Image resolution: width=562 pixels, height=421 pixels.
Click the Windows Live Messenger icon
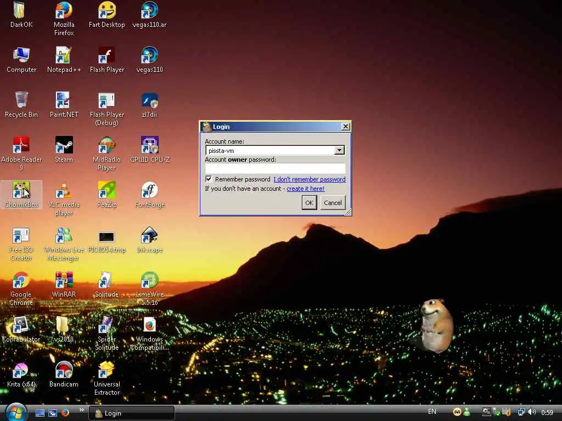[x=64, y=235]
